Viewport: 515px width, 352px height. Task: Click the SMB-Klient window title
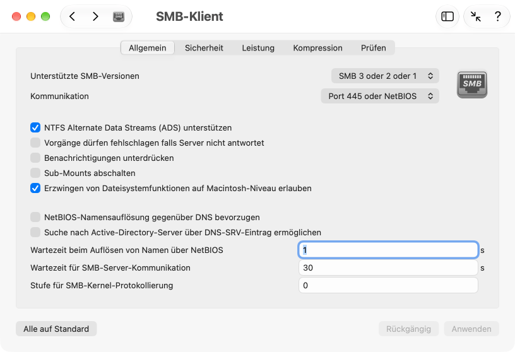tap(189, 16)
